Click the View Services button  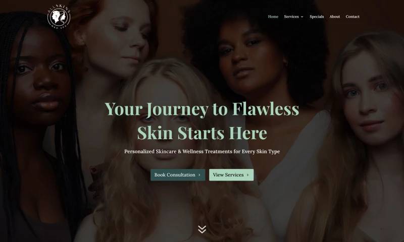coord(231,175)
